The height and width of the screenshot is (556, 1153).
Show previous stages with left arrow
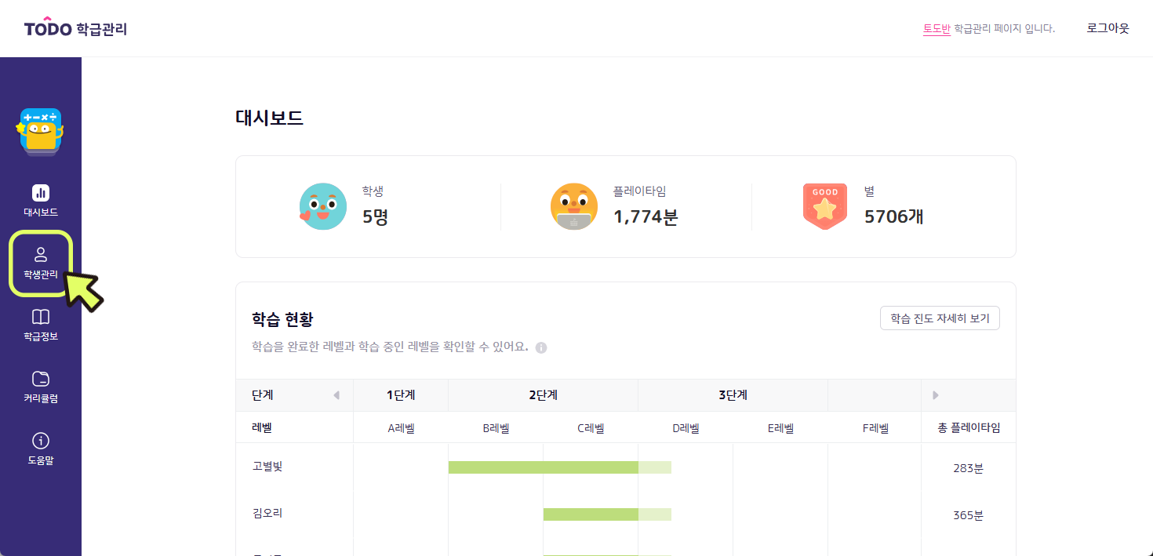point(336,395)
